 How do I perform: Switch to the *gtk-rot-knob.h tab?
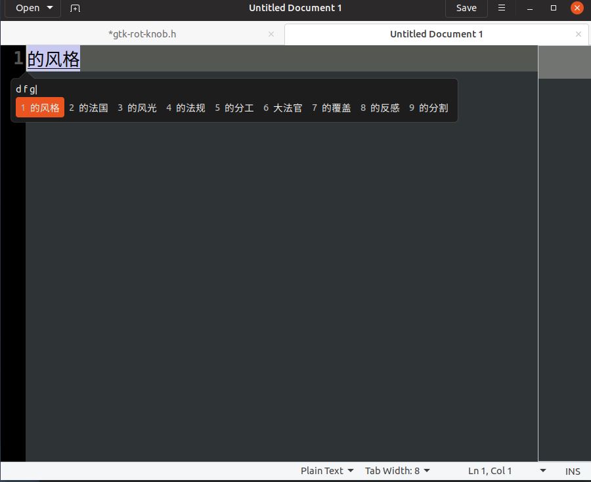[142, 34]
